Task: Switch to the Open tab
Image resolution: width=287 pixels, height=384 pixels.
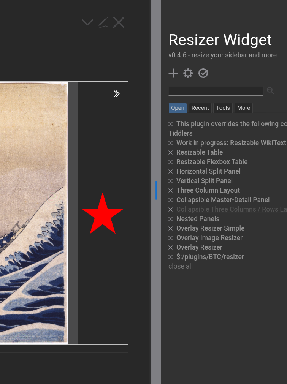Action: pos(178,108)
